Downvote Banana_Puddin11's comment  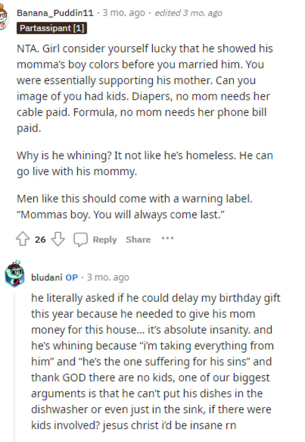[x=58, y=239]
